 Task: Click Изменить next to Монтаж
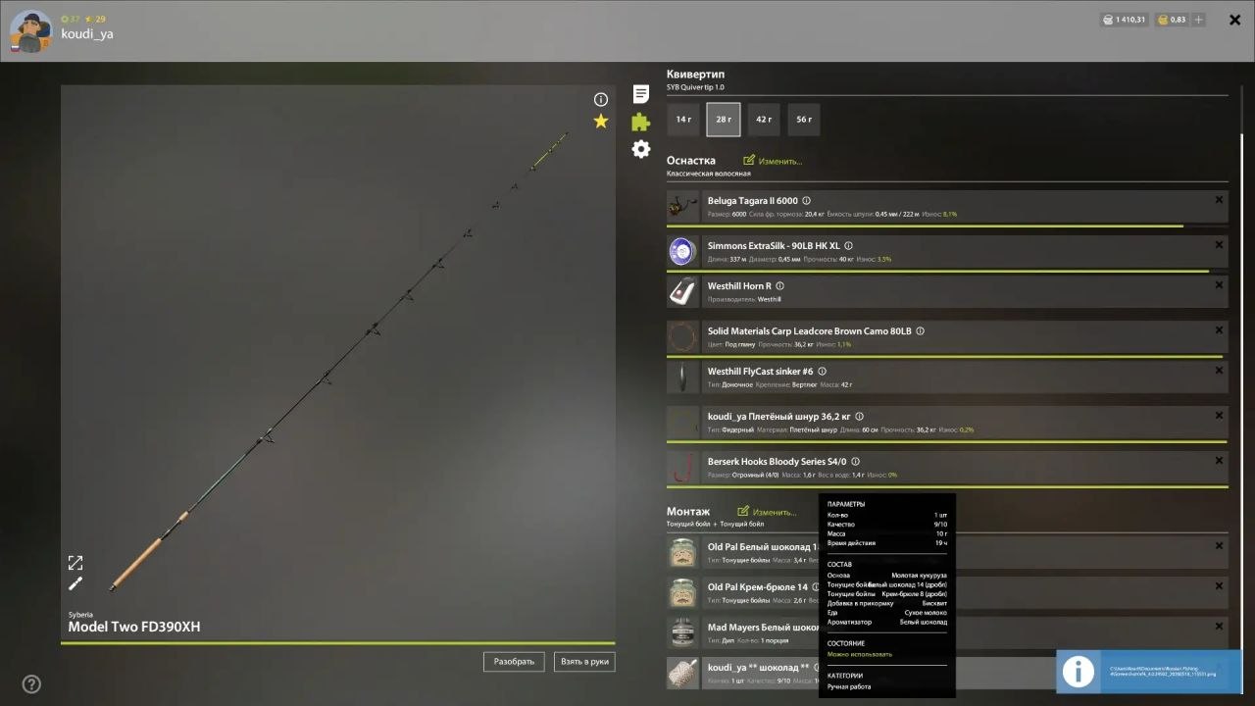tap(767, 512)
